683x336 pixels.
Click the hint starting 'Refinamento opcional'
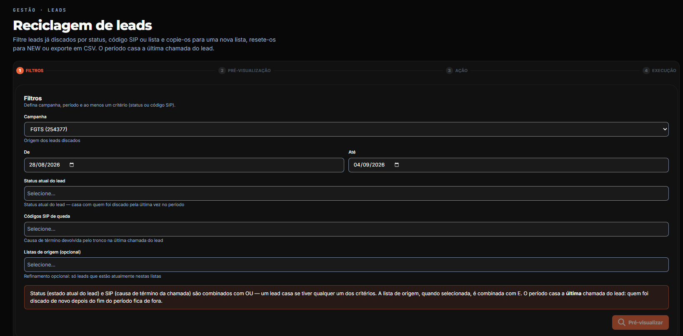click(x=93, y=276)
